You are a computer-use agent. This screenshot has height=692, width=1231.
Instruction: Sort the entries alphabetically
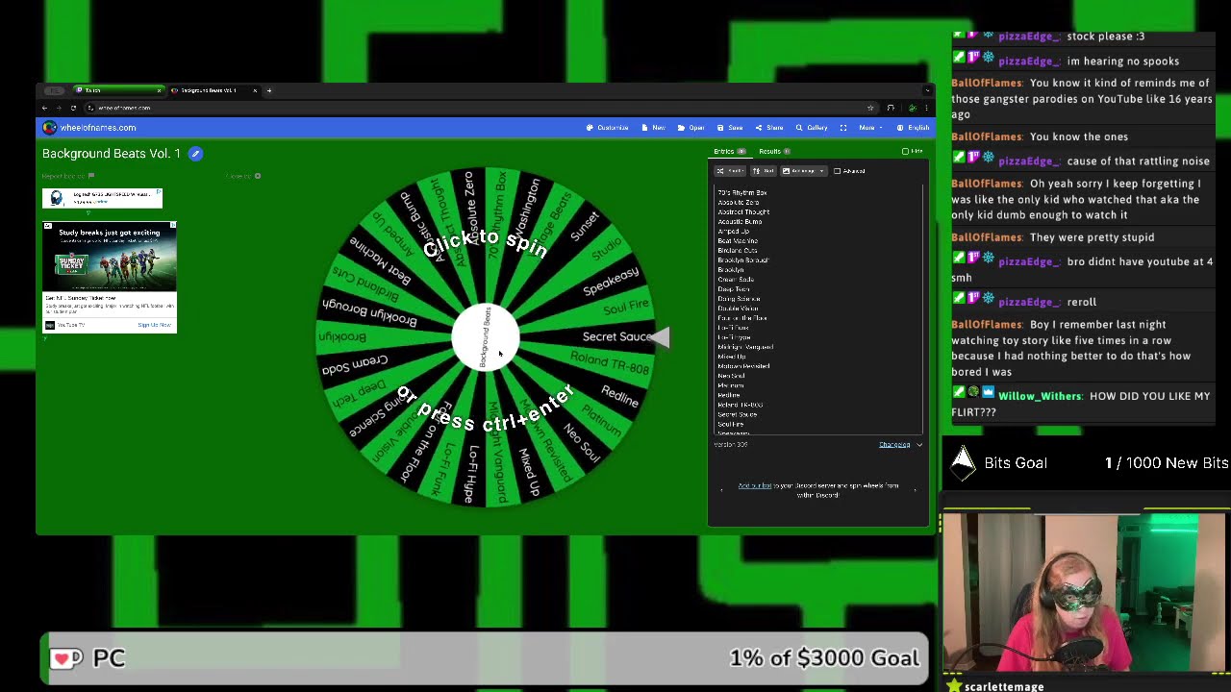click(x=763, y=171)
